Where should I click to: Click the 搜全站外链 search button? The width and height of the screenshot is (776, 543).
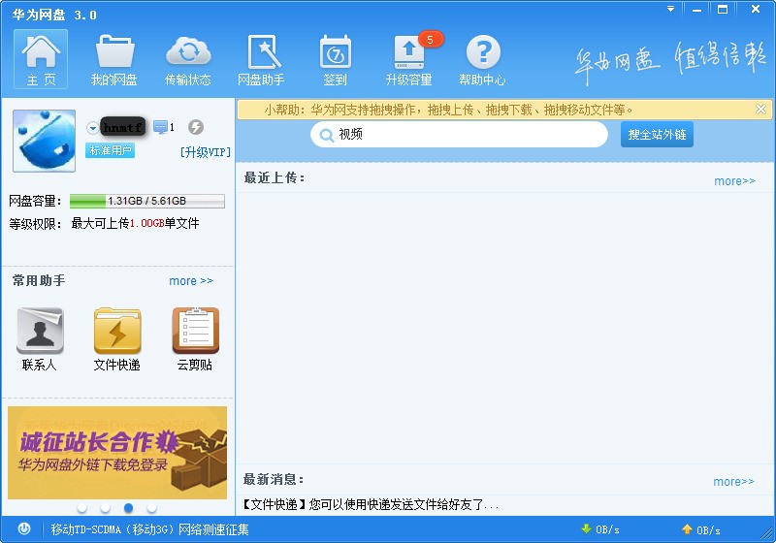[657, 135]
